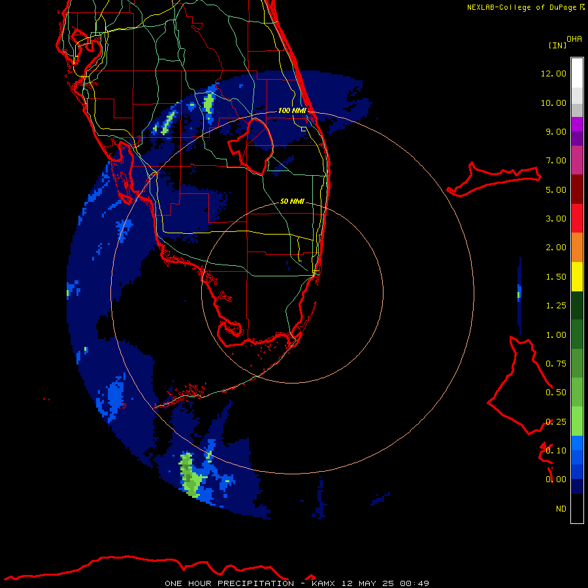Image resolution: width=588 pixels, height=588 pixels.
Task: Pick the darkest green swatch beside 1.25
Action: (x=577, y=306)
